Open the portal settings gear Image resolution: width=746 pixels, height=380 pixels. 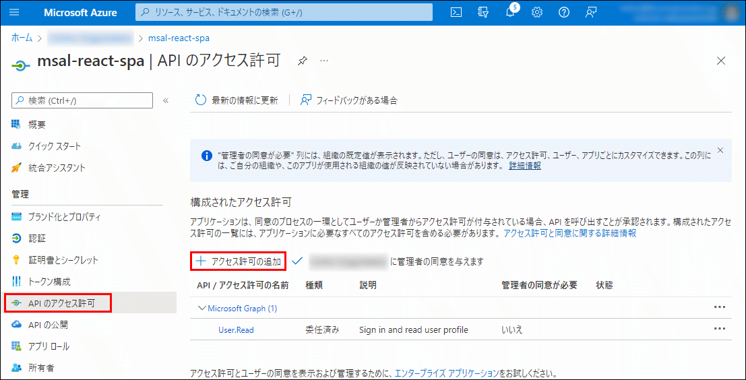537,13
